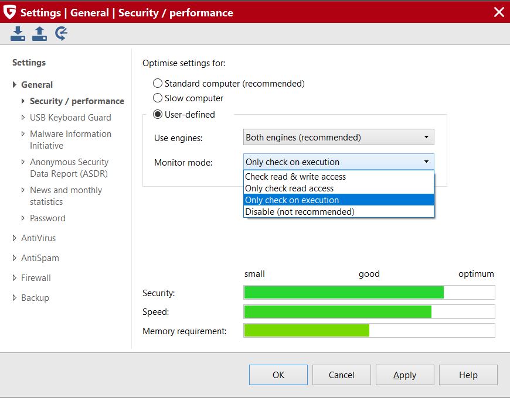This screenshot has height=398, width=510.
Task: Click the save settings (upload arrow) icon
Action: (39, 34)
